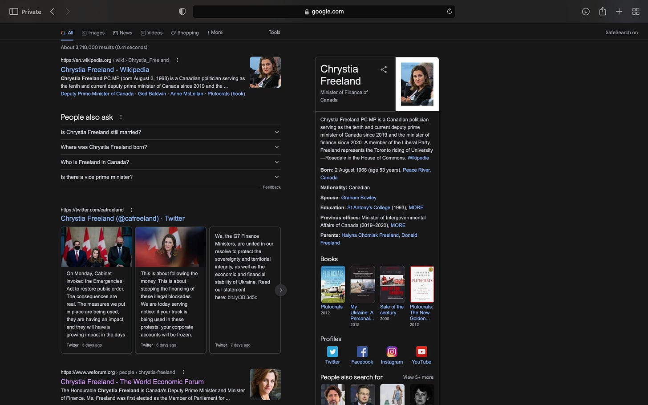Click the privacy shield icon
Image resolution: width=648 pixels, height=405 pixels.
pyautogui.click(x=182, y=12)
